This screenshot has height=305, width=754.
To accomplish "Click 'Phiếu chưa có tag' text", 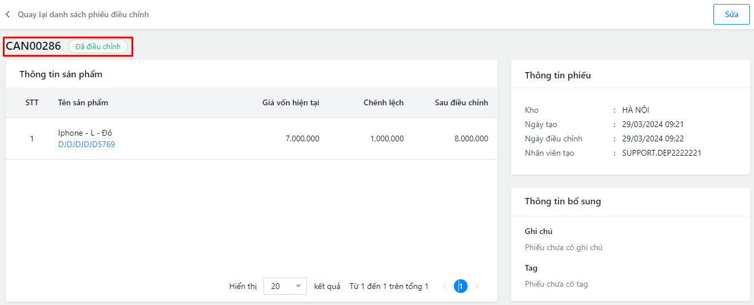I will [x=556, y=284].
